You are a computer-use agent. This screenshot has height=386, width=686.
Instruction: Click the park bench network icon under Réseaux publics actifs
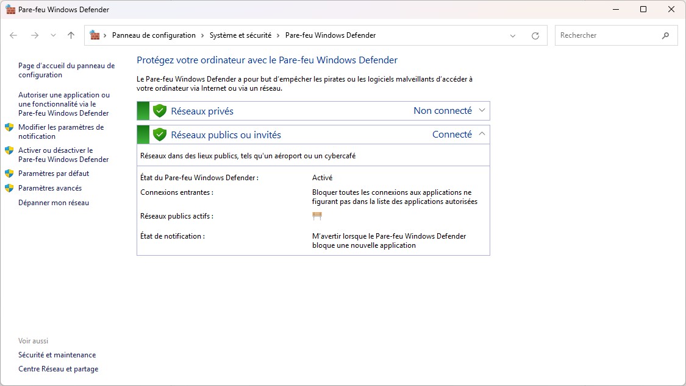[317, 216]
